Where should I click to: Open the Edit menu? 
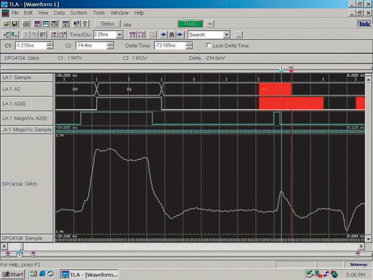[29, 13]
